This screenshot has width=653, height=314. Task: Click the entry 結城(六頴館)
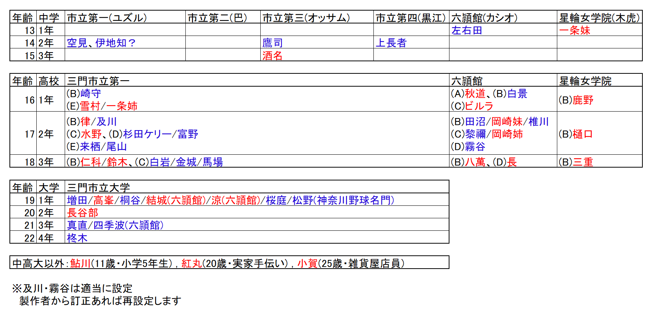point(176,200)
